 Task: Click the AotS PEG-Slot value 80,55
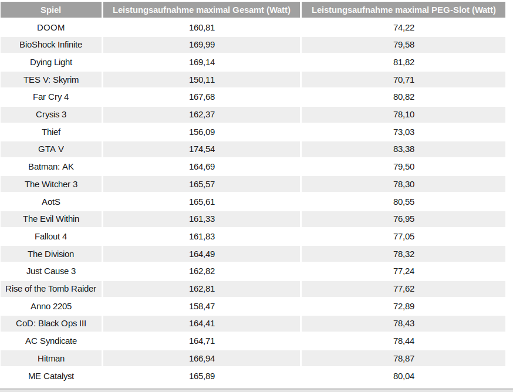pyautogui.click(x=404, y=202)
